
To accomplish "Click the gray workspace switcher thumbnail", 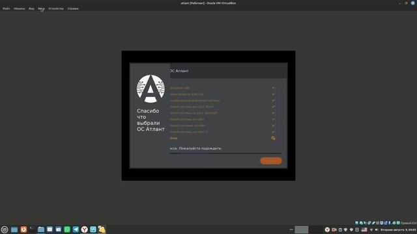I will tap(301, 229).
